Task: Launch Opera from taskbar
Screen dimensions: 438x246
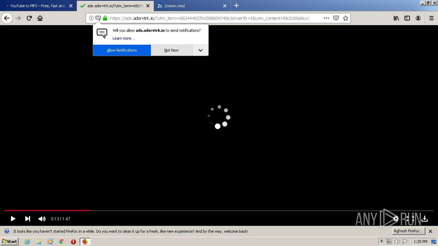Action: (73, 242)
